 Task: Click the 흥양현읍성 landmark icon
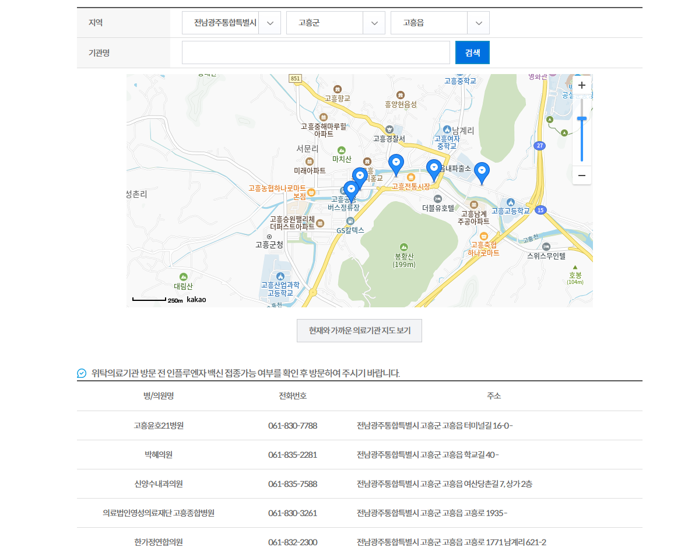pos(401,95)
